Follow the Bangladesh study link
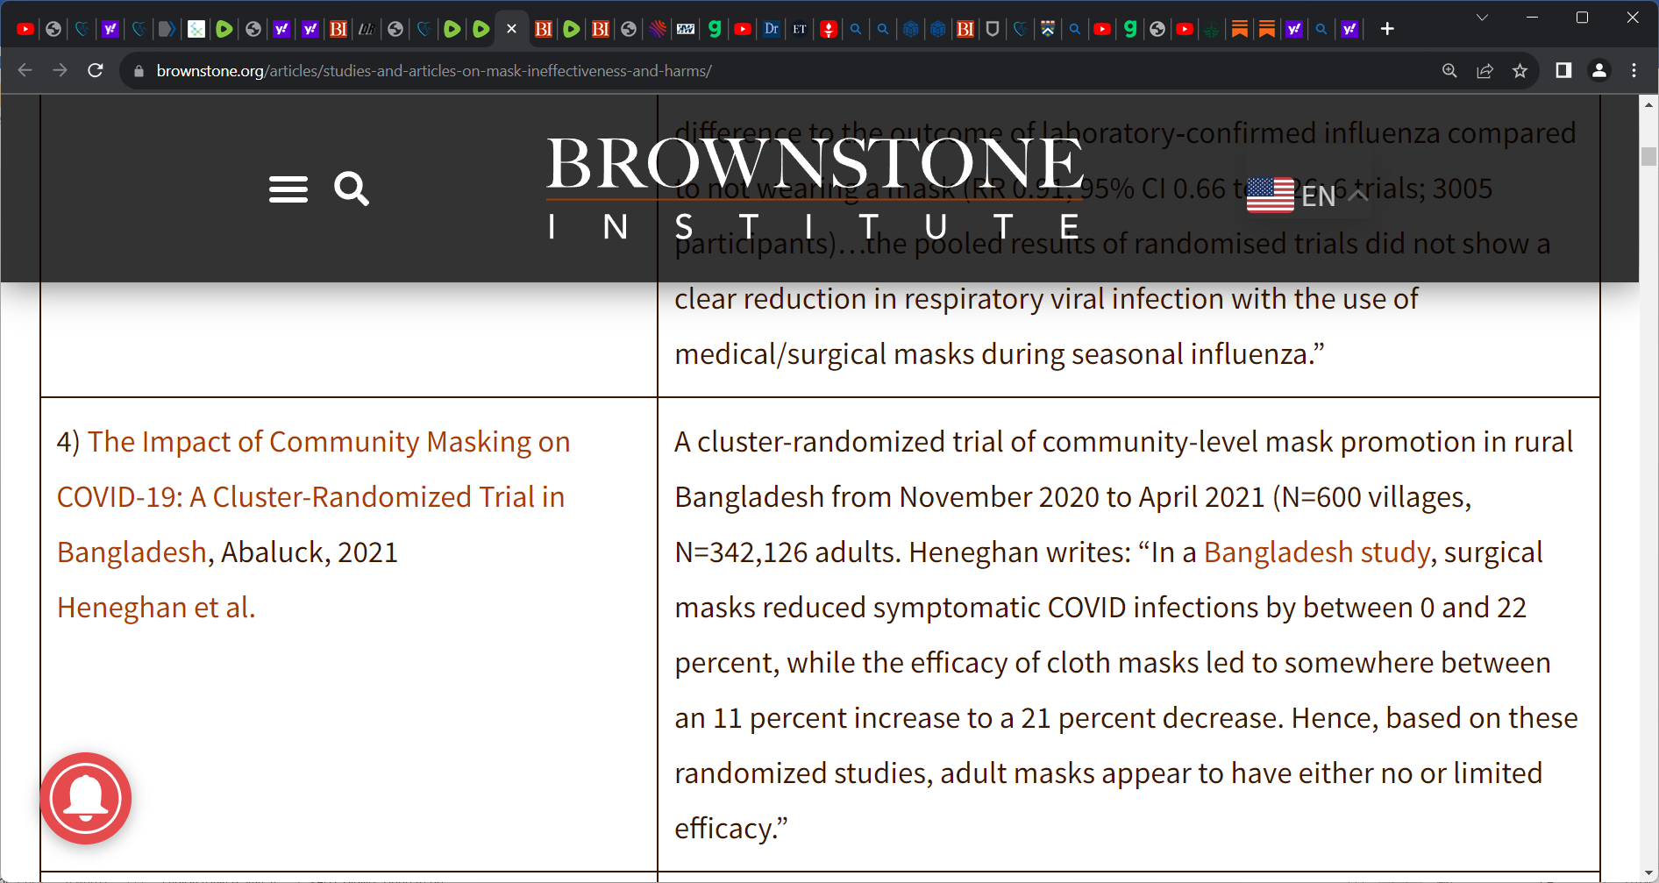Viewport: 1659px width, 883px height. tap(1316, 552)
